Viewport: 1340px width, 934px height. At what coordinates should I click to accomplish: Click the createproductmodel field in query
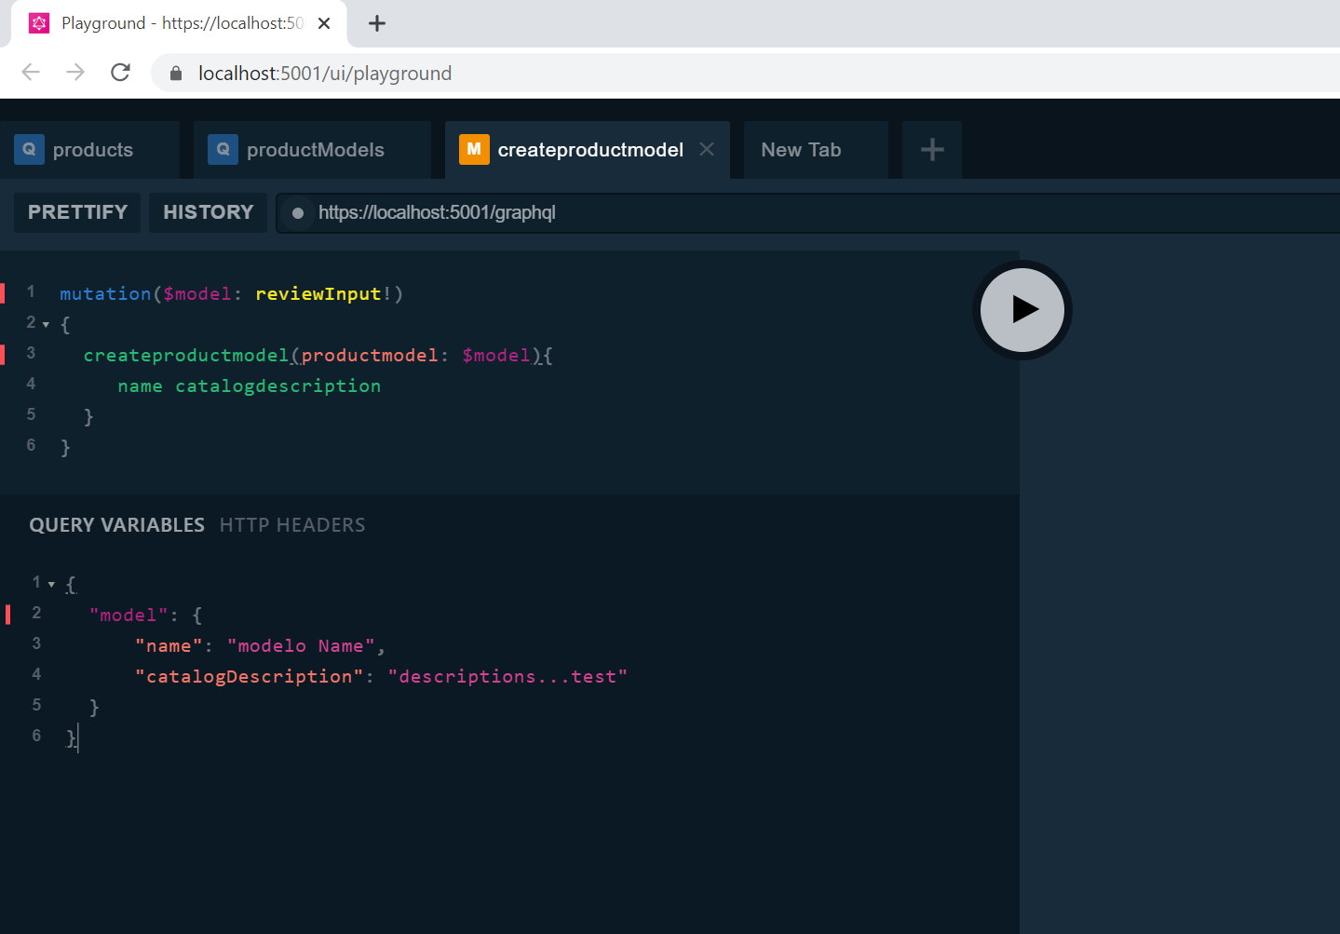click(x=186, y=356)
